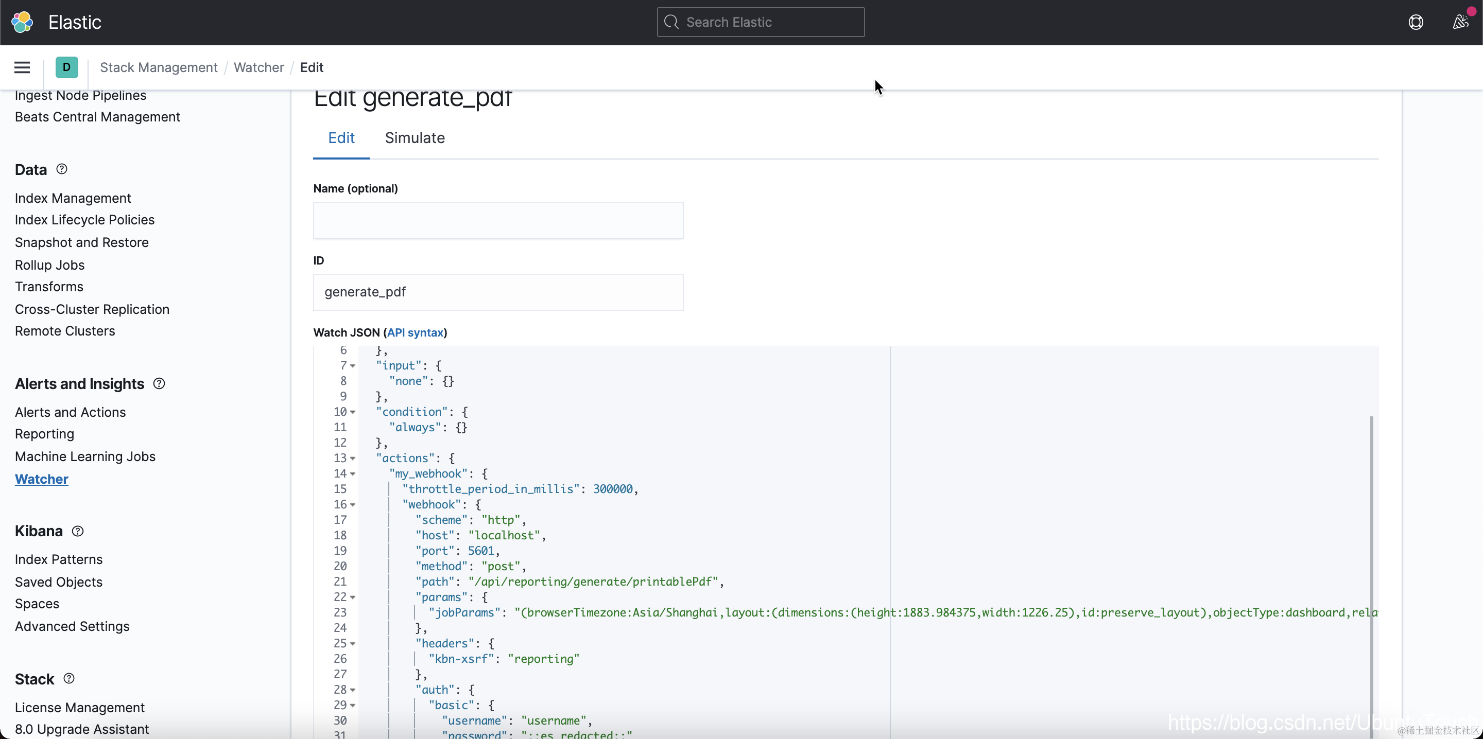Collapse the "input" block on line 7
The width and height of the screenshot is (1483, 739).
coord(353,366)
